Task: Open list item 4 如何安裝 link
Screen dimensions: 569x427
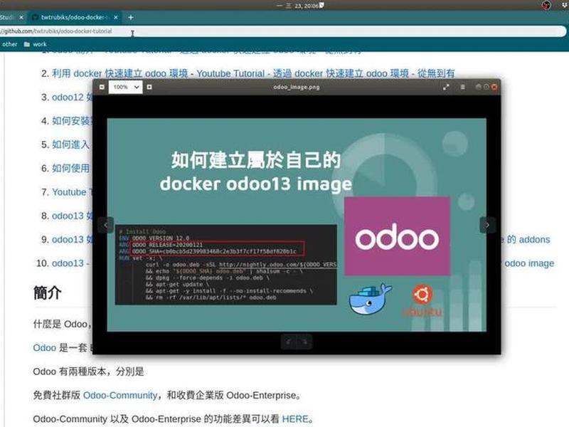Action: [73, 121]
